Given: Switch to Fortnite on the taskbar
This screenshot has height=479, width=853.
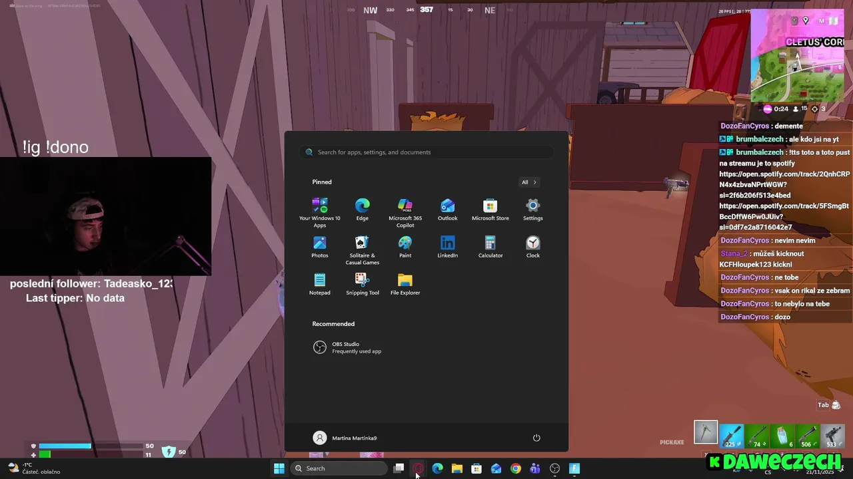Looking at the screenshot, I should pos(574,468).
